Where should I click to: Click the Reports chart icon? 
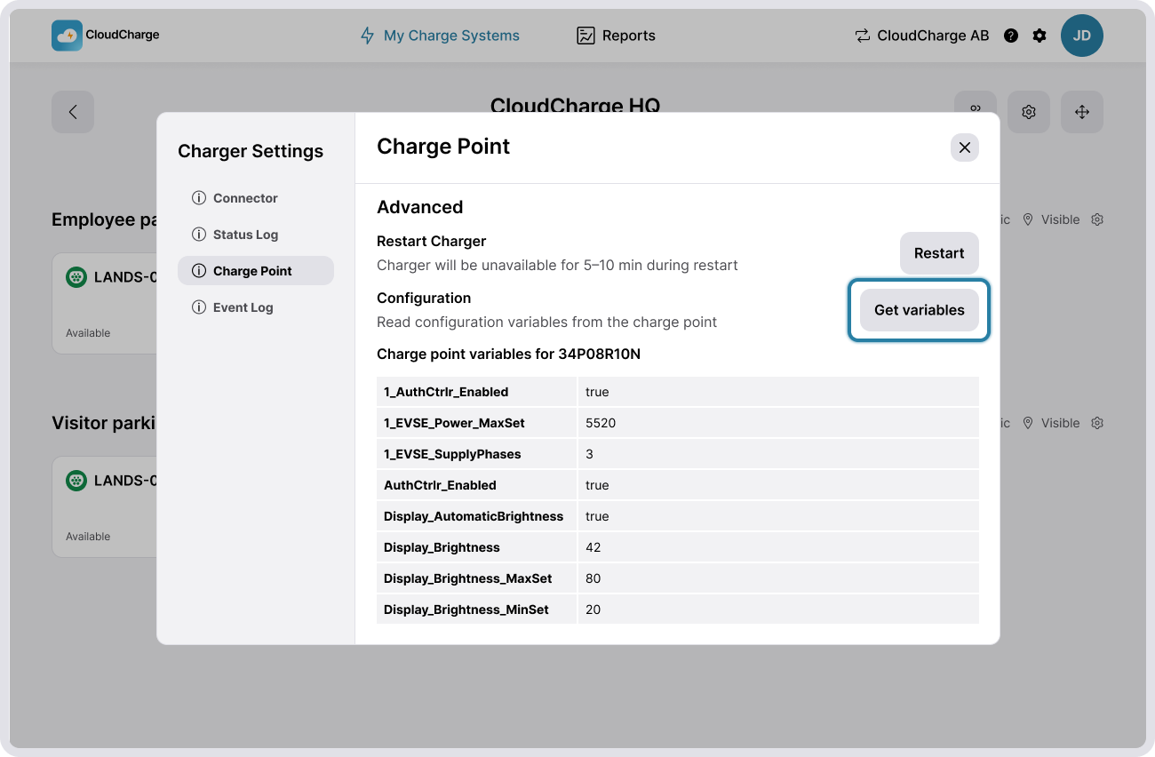click(585, 36)
